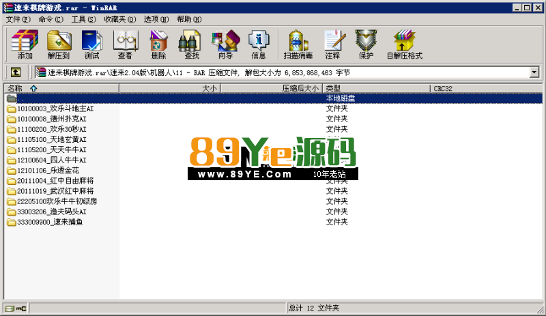Show archive 信息 (Info)
546x316 pixels.
259,44
